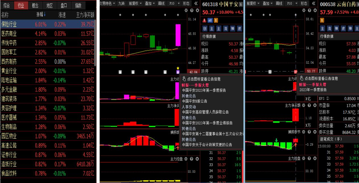This screenshot has height=183, width=359.
Task: Close the 云南白药 捕捞季节 panel
Action: [314, 132]
